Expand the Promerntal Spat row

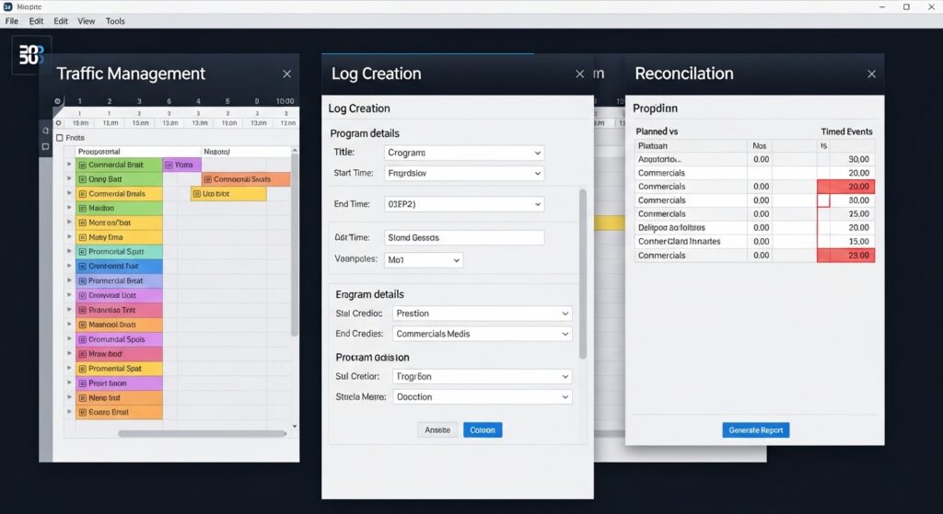coord(70,368)
